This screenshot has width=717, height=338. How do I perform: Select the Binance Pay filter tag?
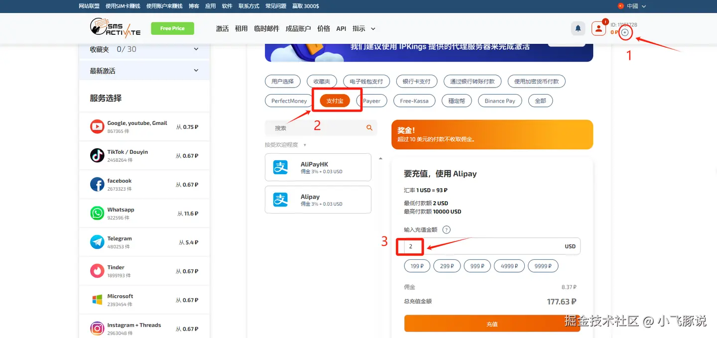pyautogui.click(x=500, y=101)
